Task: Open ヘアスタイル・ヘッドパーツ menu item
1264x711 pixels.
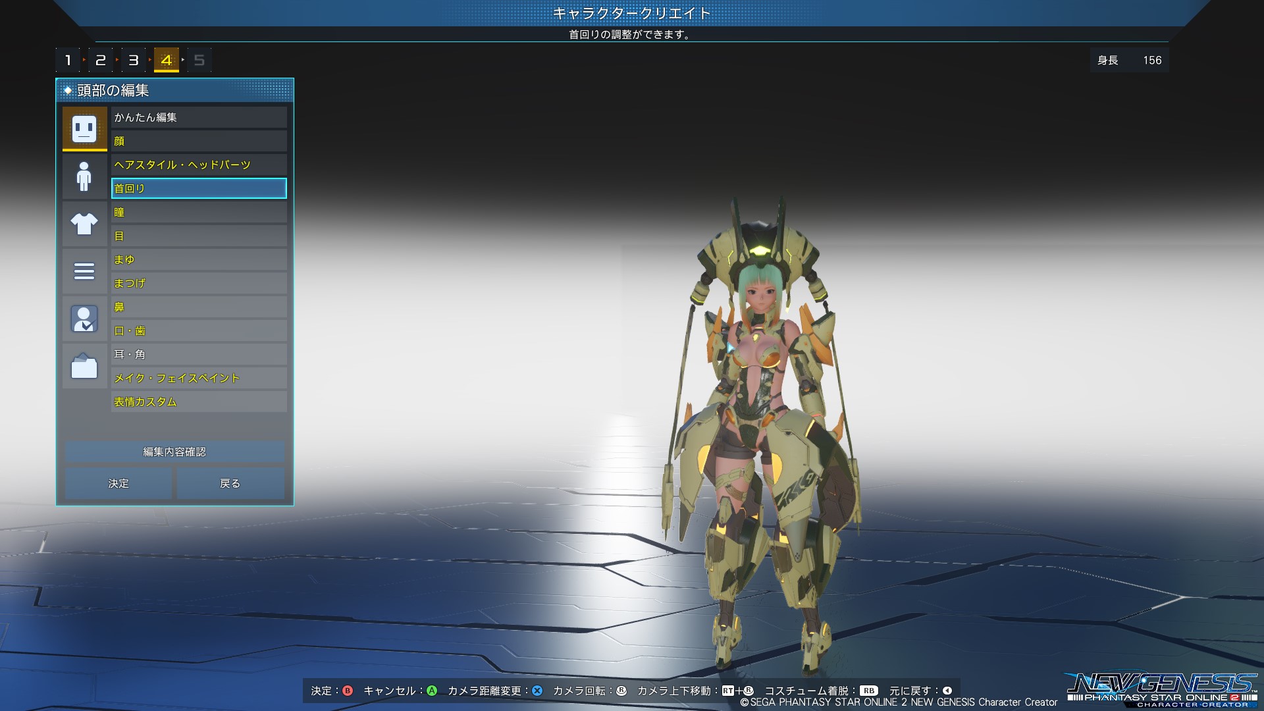Action: coord(199,165)
